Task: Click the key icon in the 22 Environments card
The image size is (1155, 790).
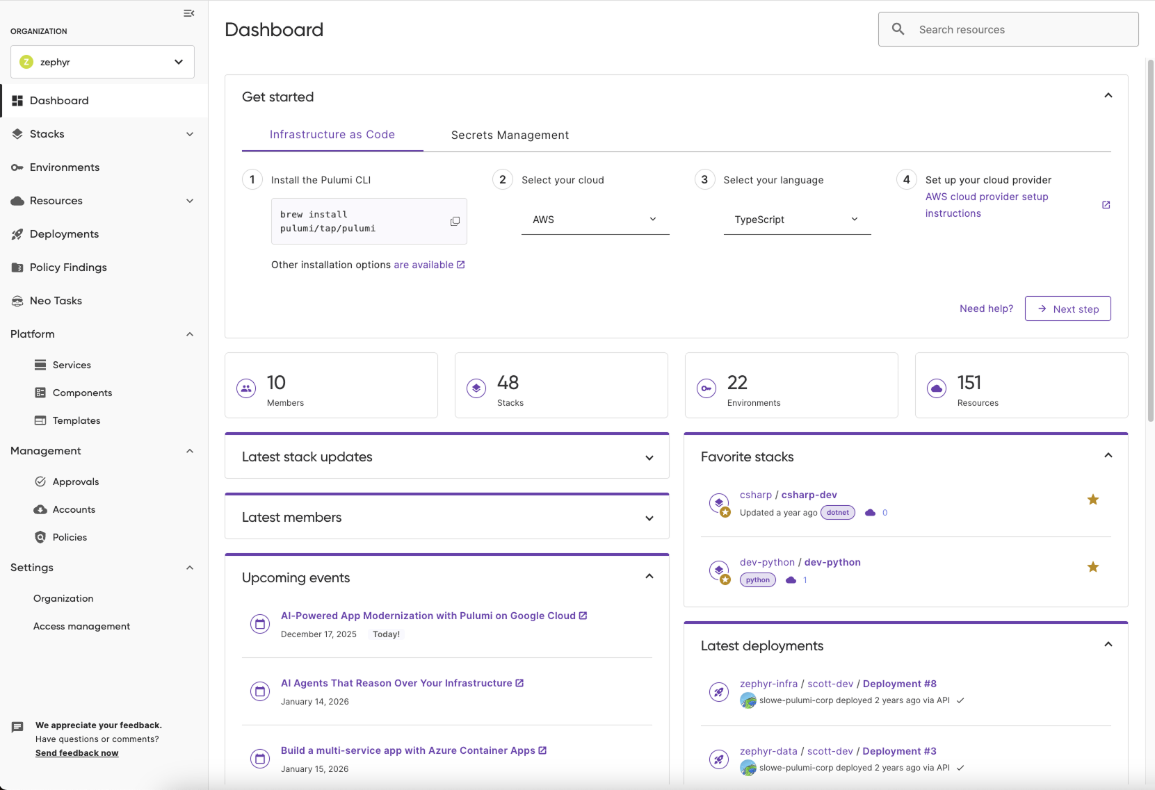Action: [x=706, y=388]
